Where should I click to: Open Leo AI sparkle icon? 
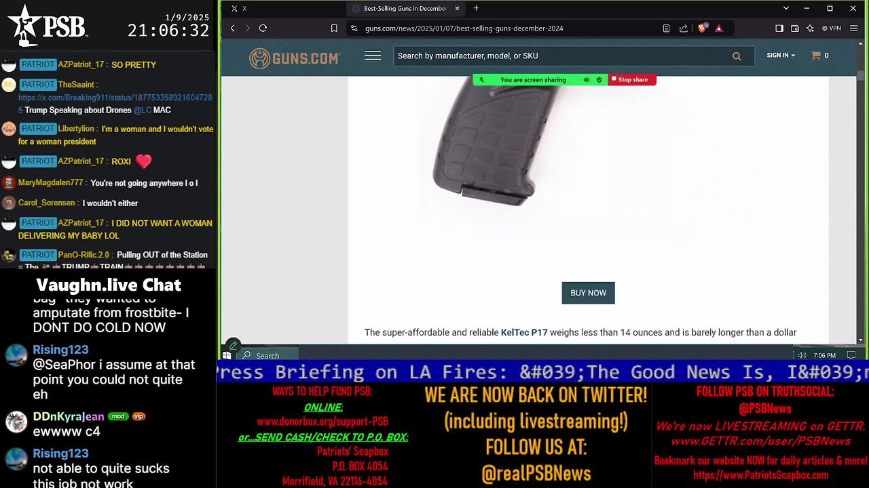coord(810,28)
